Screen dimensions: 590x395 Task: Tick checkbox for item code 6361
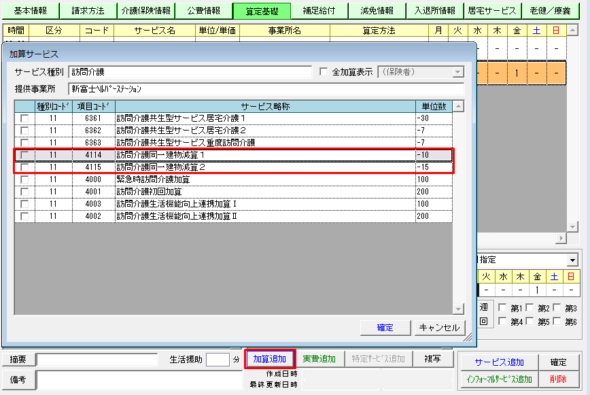coord(24,118)
